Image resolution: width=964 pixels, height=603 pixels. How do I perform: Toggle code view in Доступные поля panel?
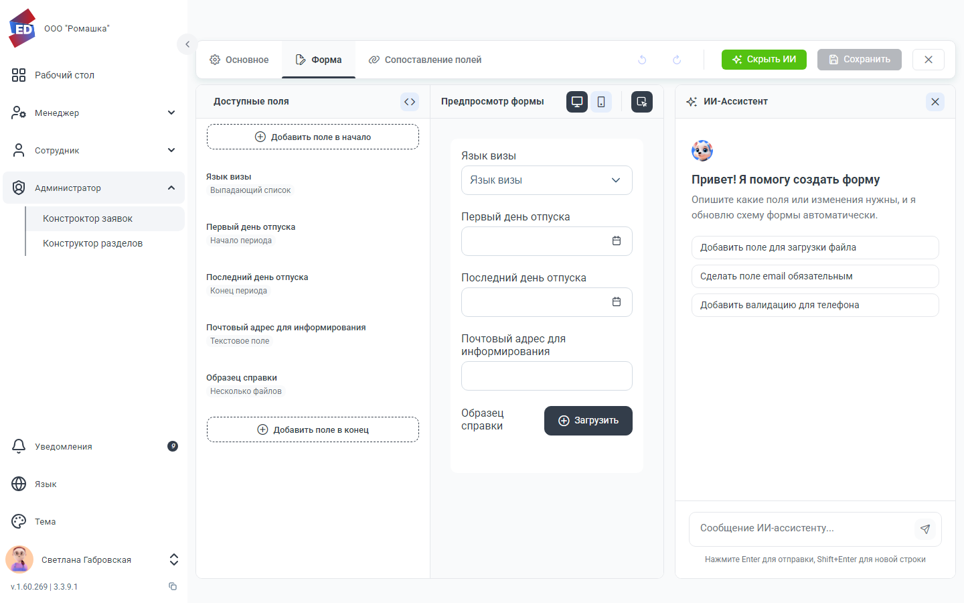click(x=410, y=102)
